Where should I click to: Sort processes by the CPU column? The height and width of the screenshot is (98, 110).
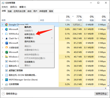coord(65,19)
